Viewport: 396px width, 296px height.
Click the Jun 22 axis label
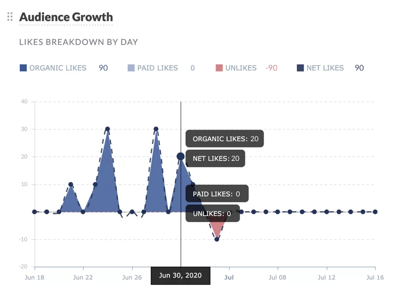pyautogui.click(x=83, y=277)
